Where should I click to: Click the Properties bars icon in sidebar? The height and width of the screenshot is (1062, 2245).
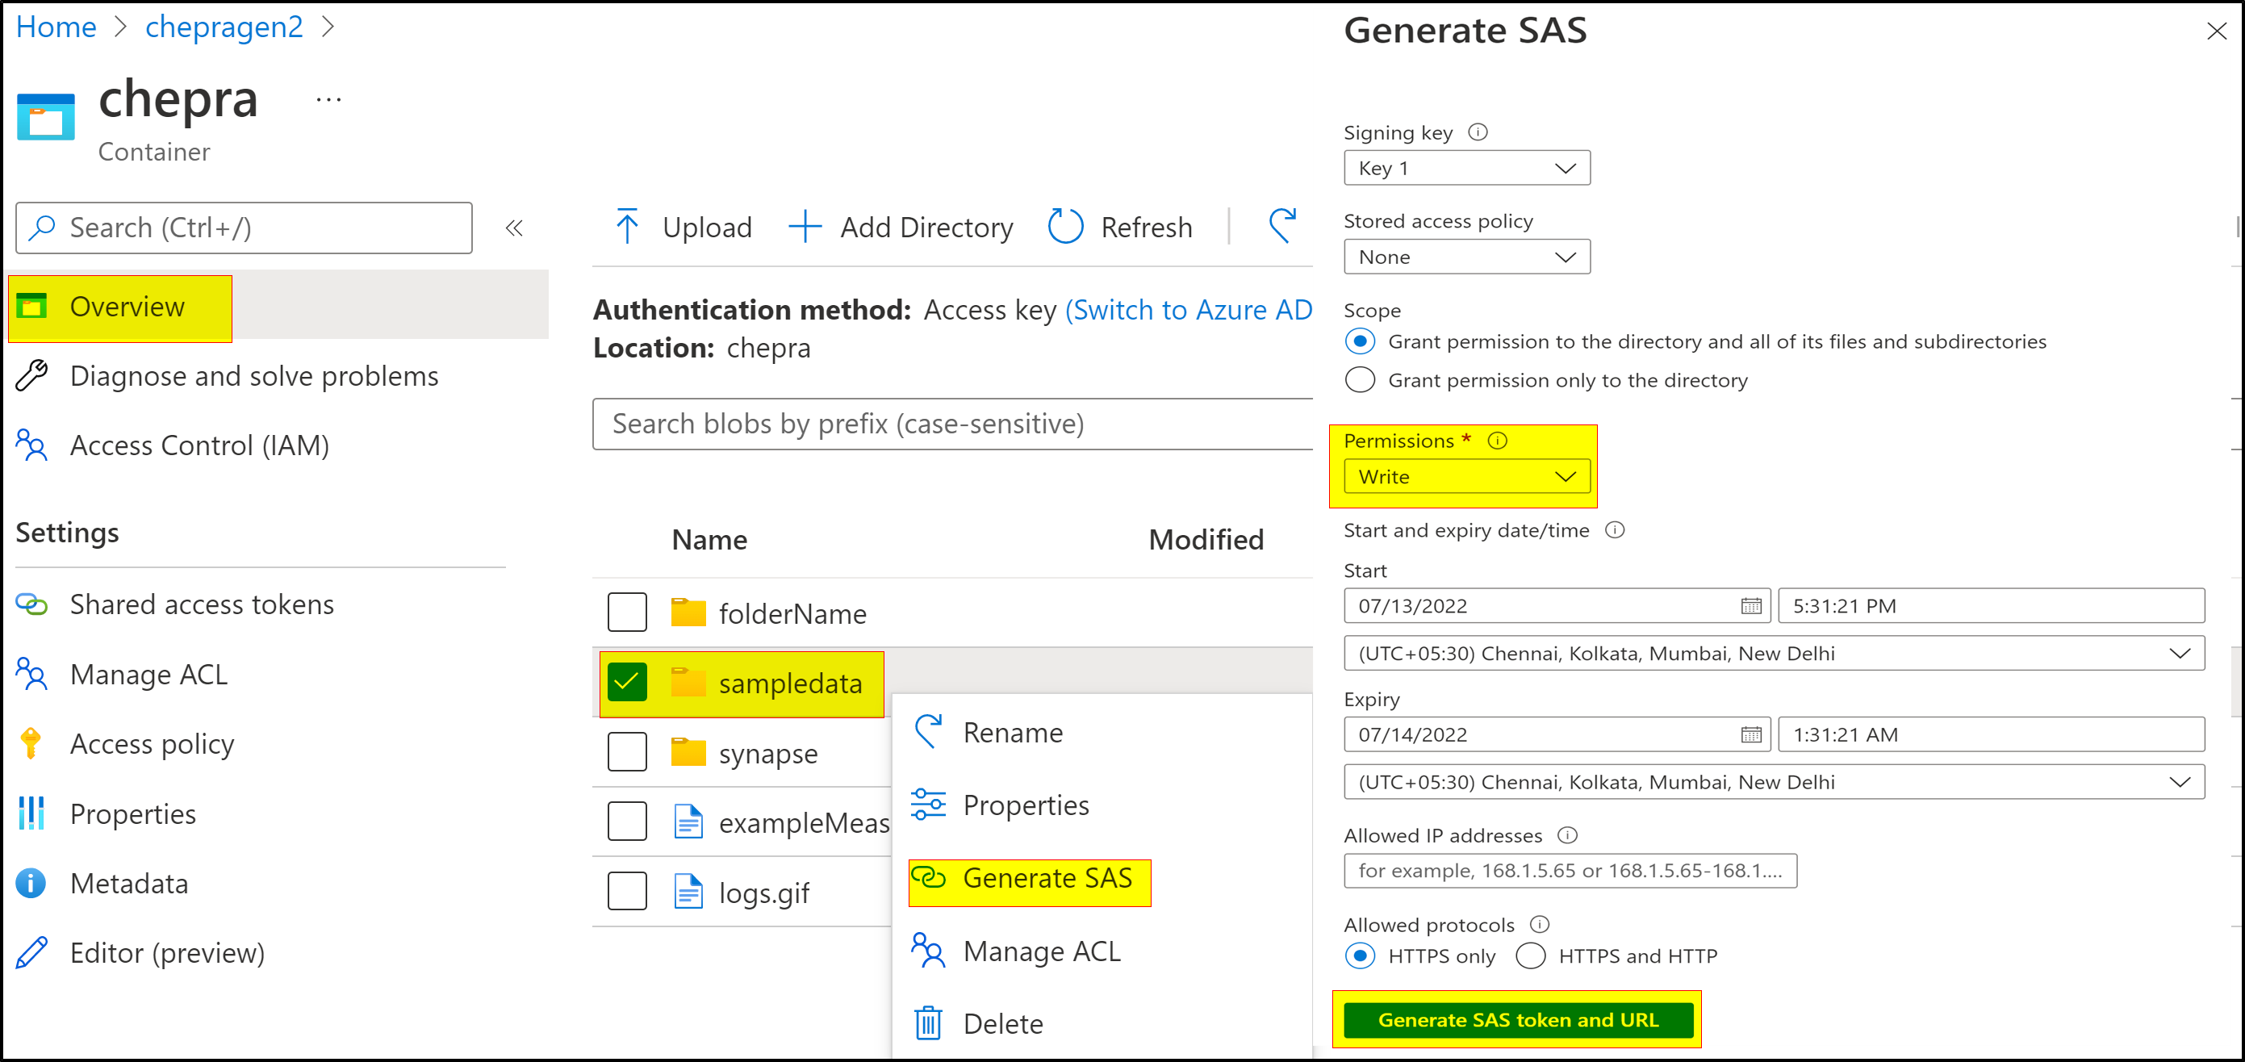(31, 813)
